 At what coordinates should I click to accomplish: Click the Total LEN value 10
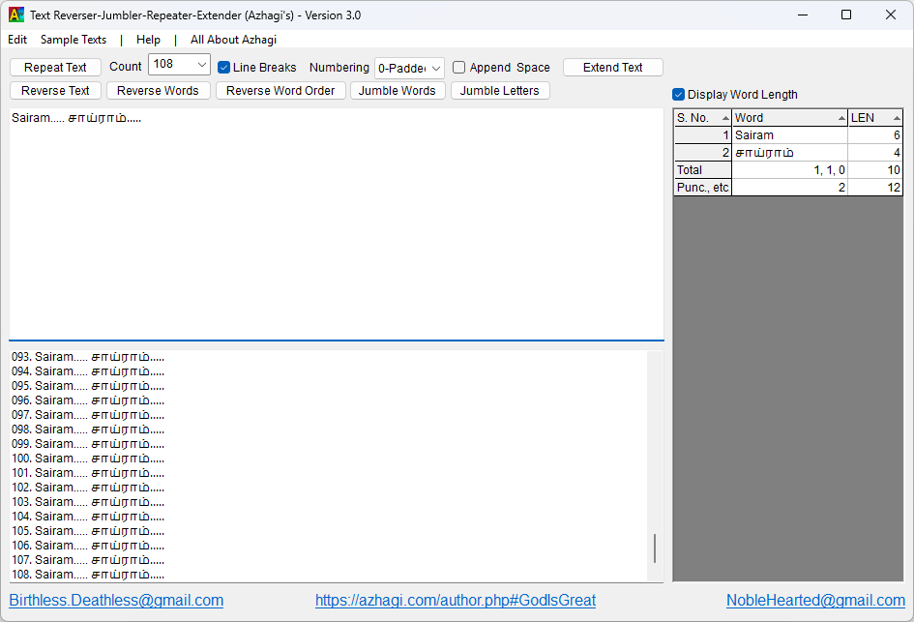[x=875, y=170]
